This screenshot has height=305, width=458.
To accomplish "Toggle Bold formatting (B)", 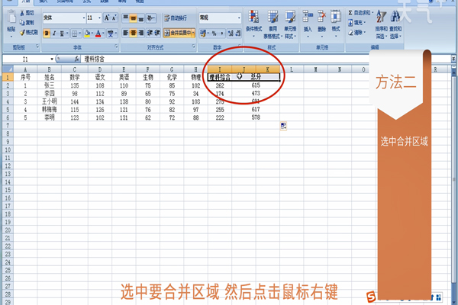I will [47, 34].
